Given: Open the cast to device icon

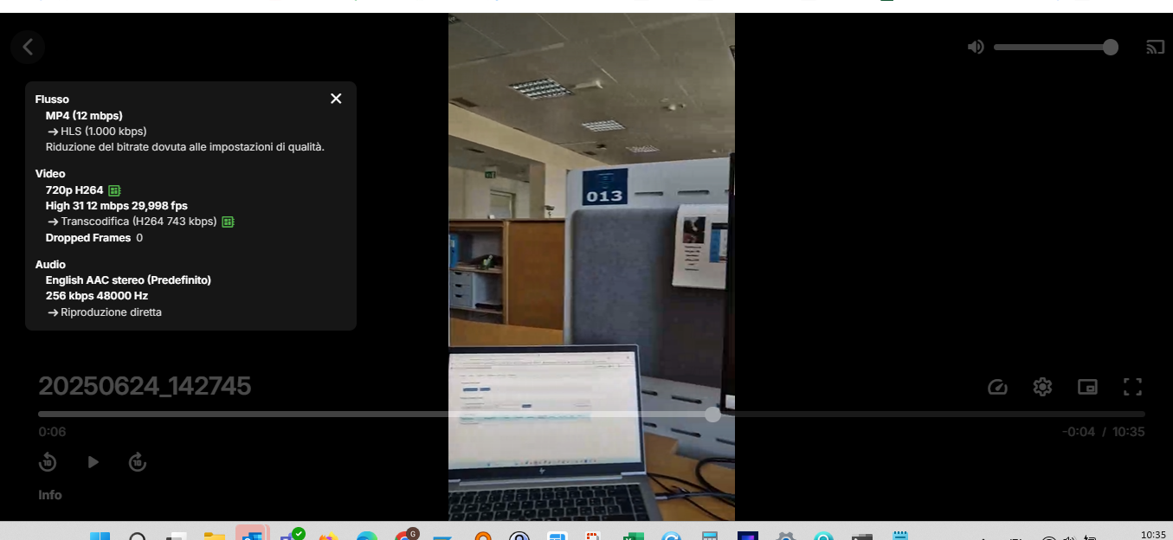Looking at the screenshot, I should coord(1156,47).
